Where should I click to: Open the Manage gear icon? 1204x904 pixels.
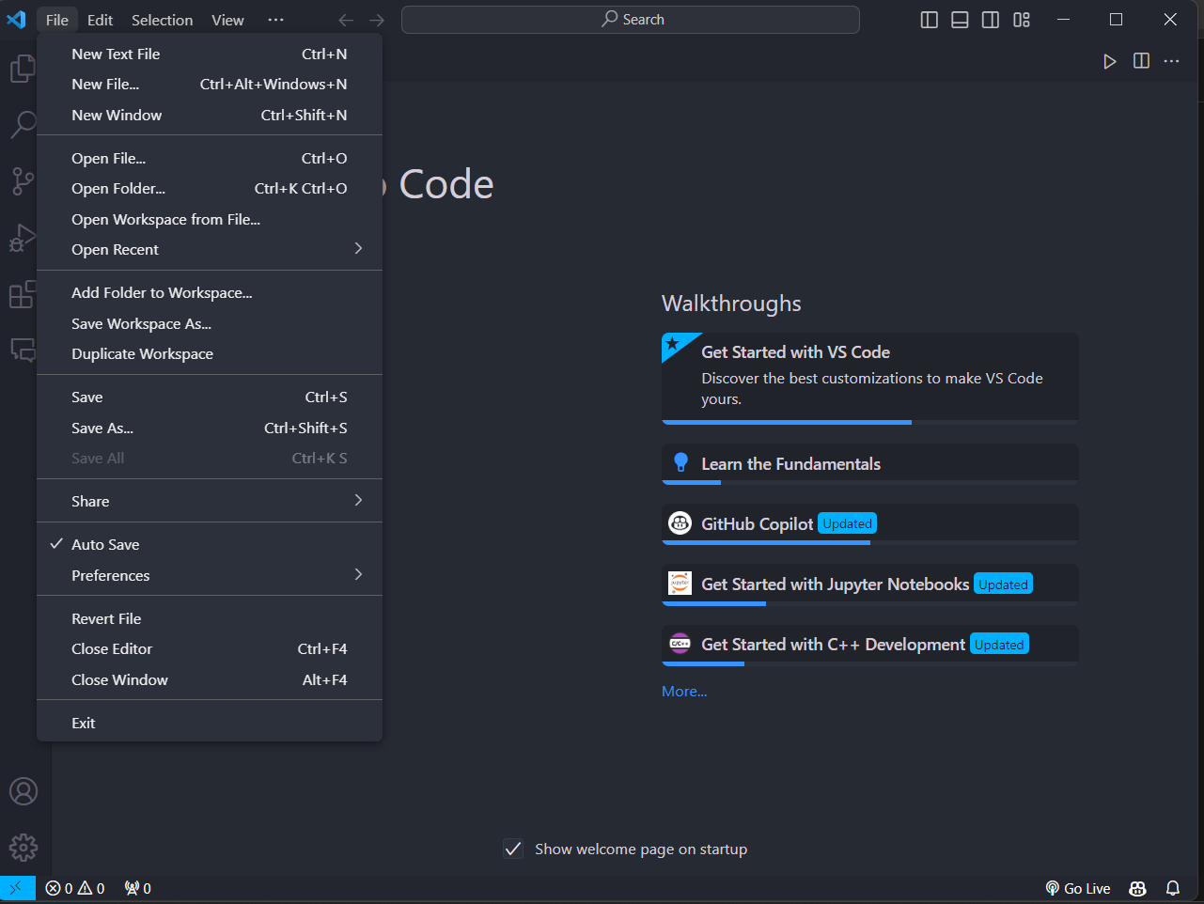point(23,848)
